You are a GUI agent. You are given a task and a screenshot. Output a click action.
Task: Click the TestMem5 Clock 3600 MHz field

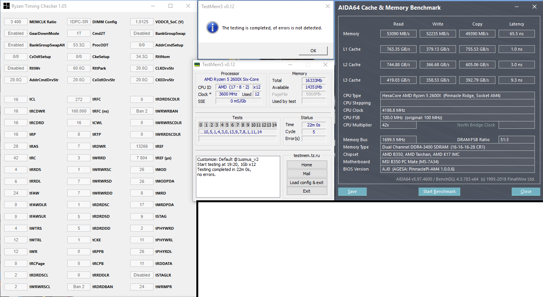click(x=228, y=94)
